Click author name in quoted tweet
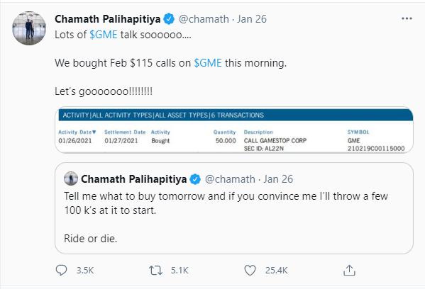The width and height of the screenshot is (425, 289). (134, 179)
